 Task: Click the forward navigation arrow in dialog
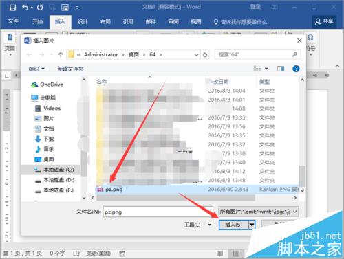[x=42, y=54]
